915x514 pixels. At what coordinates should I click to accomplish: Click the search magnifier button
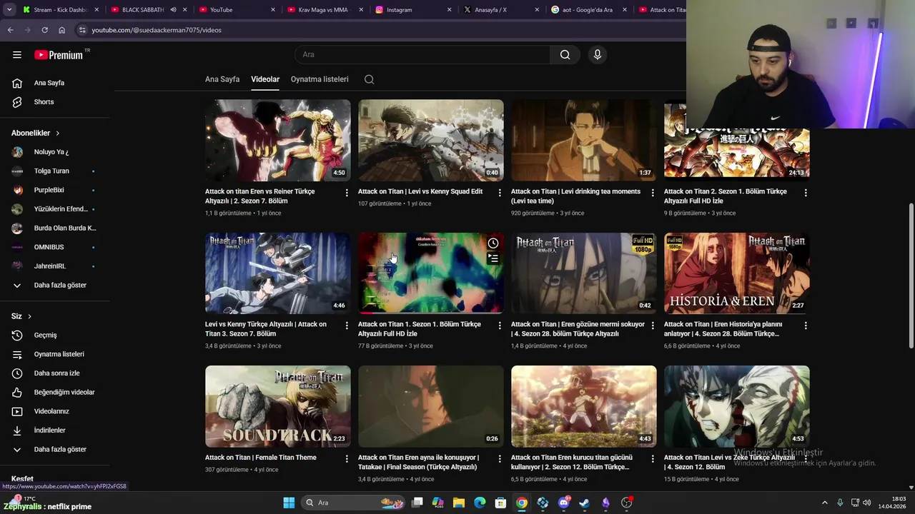[565, 54]
